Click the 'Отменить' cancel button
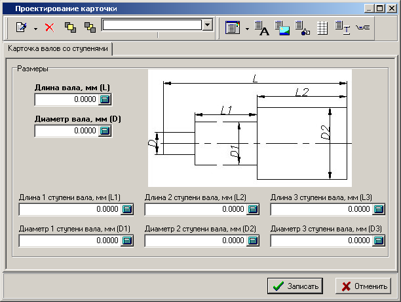 coord(363,286)
